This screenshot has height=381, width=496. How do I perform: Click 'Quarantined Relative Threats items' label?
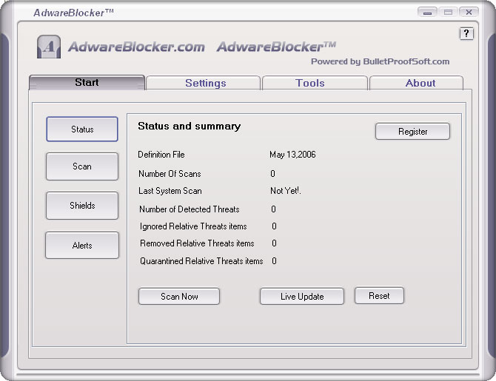pyautogui.click(x=201, y=261)
